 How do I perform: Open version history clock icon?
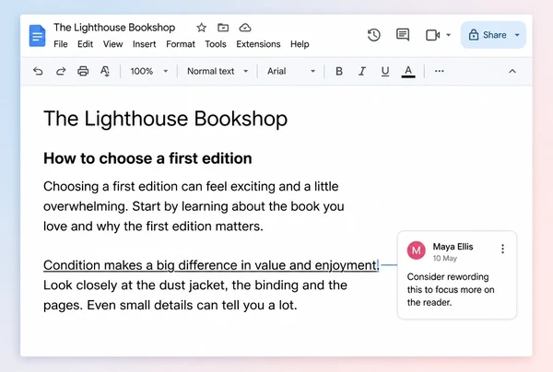[374, 35]
